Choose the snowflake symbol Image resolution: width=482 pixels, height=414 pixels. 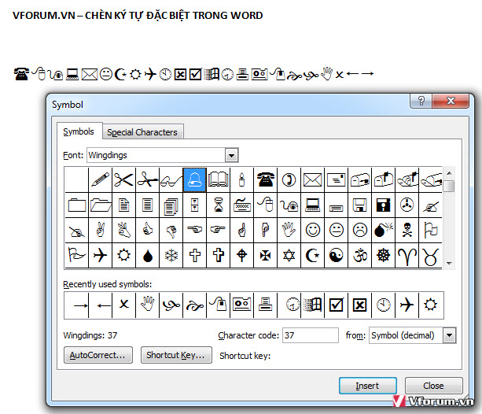[171, 255]
